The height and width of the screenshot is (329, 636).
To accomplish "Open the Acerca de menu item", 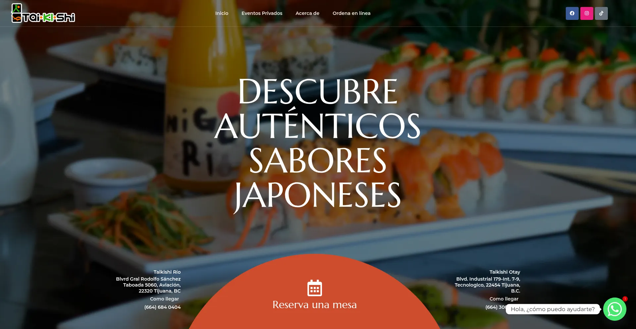I will click(x=307, y=13).
